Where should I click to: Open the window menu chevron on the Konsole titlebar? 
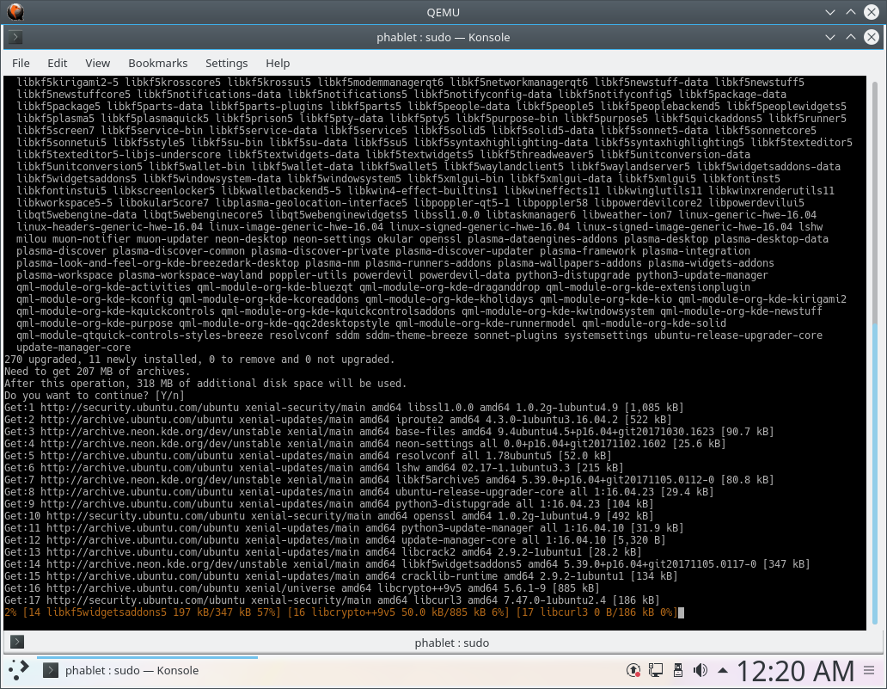tap(829, 37)
